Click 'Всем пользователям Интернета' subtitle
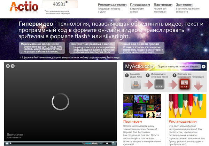 pos(188,10)
